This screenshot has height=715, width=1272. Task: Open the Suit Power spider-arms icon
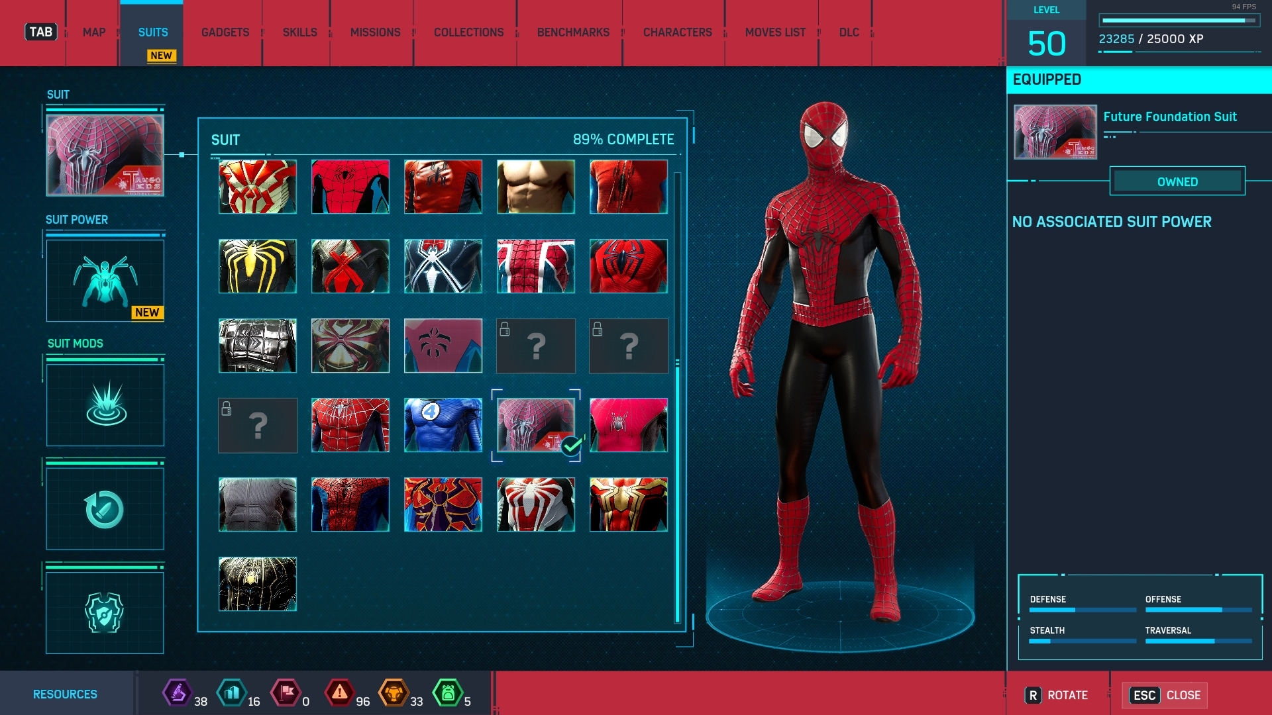[105, 281]
